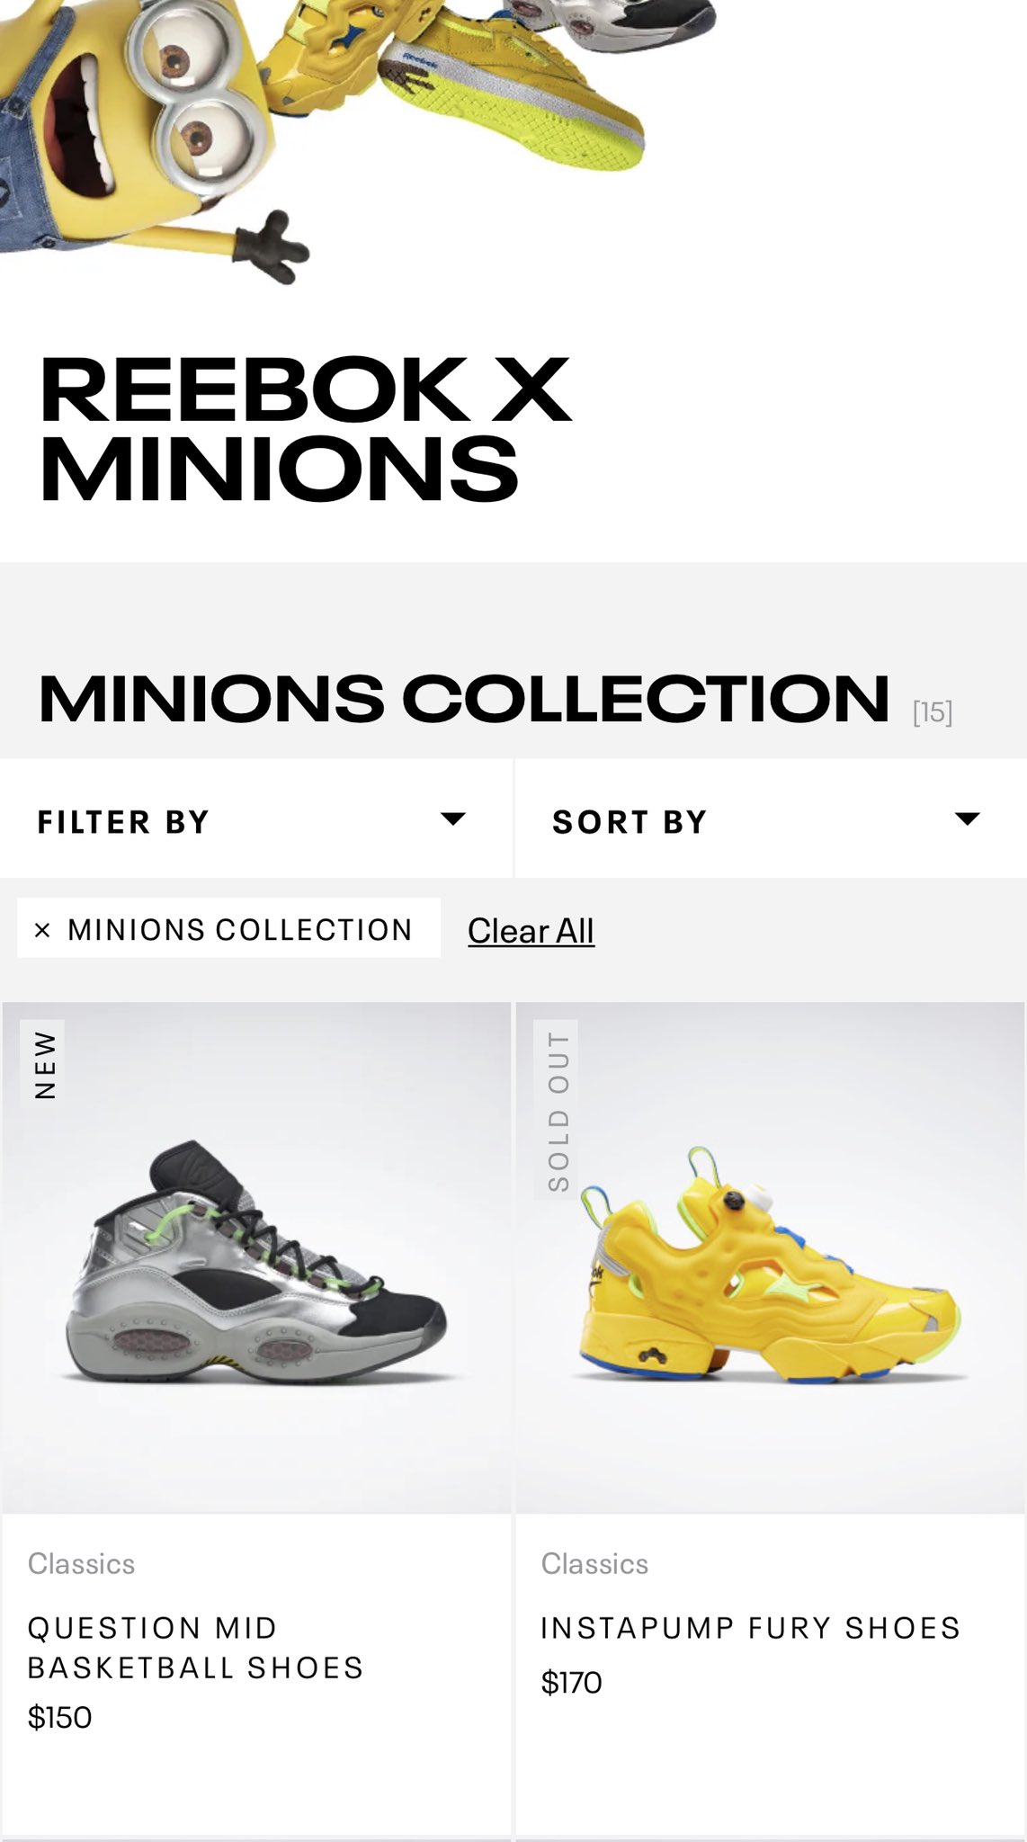1027x1842 pixels.
Task: Click the $170 price label
Action: pyautogui.click(x=571, y=1682)
